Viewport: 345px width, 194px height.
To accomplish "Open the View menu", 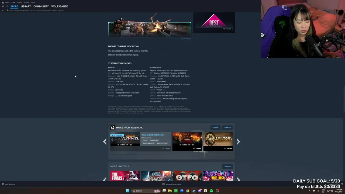I will (x=13, y=2).
